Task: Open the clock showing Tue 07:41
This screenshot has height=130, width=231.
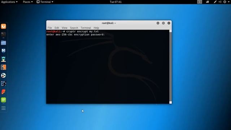Action: coord(115,2)
